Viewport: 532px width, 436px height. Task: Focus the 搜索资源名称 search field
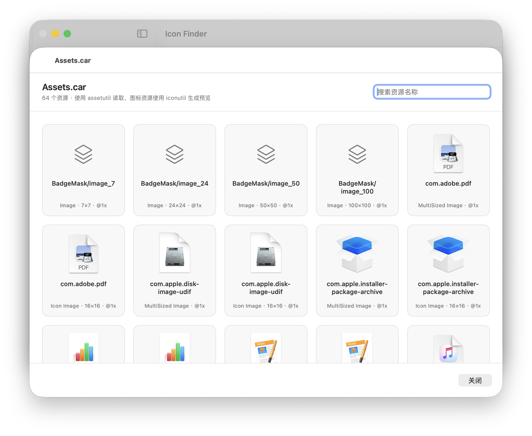(432, 92)
